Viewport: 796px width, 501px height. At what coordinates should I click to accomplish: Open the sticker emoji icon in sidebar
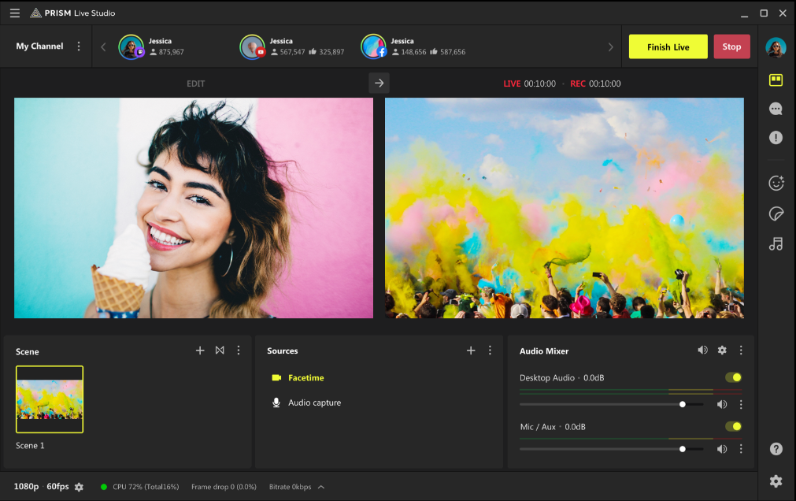(x=776, y=183)
